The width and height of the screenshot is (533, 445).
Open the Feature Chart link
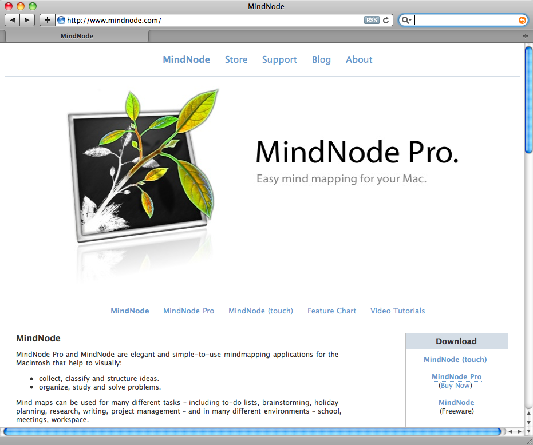click(x=332, y=311)
